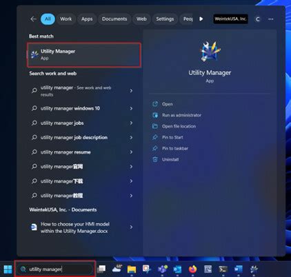Click the taskbar search box
The height and width of the screenshot is (277, 291).
[x=55, y=269]
